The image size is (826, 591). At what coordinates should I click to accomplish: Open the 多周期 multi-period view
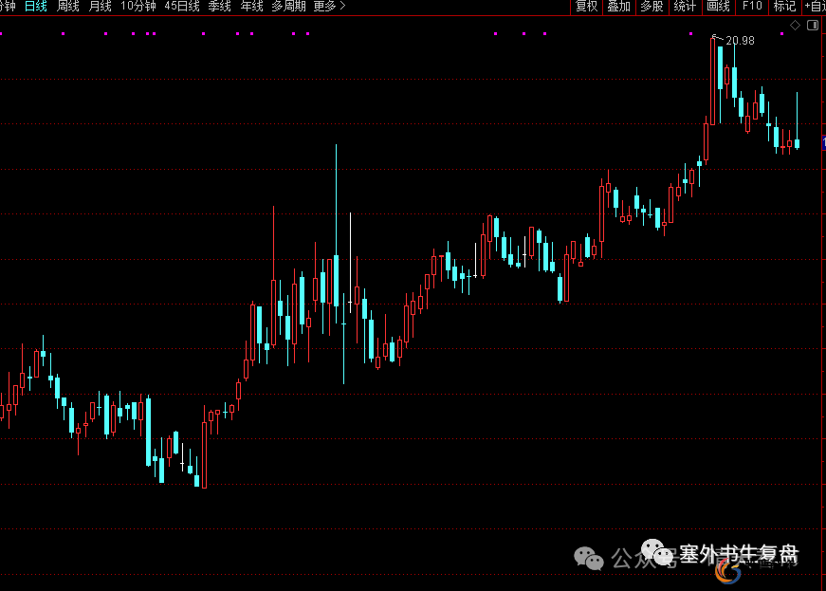[x=288, y=7]
